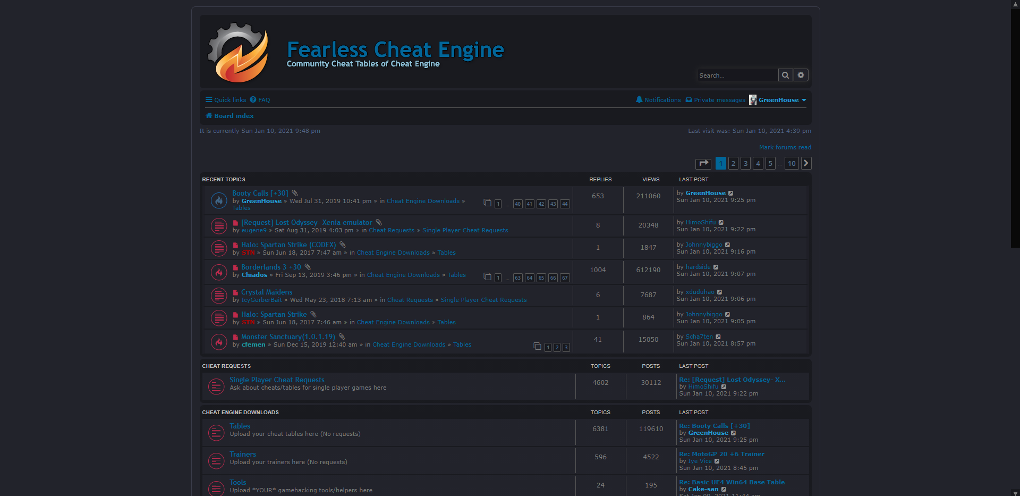
Task: Go to Board index home
Action: click(x=229, y=116)
